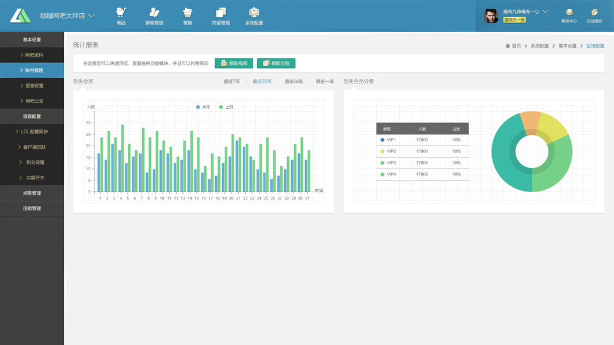
Task: Click the 人数 column header in table
Action: (x=422, y=129)
